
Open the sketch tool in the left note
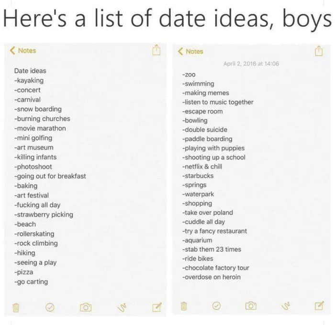(121, 307)
